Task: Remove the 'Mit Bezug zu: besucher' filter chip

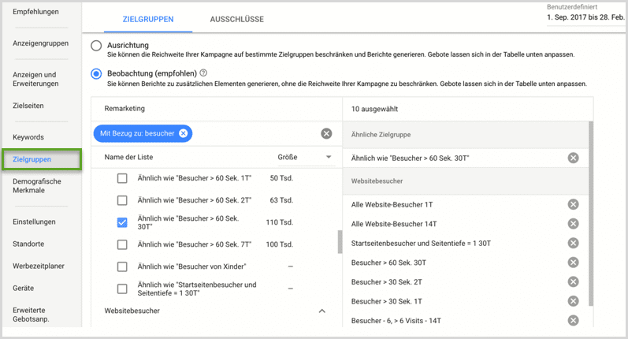Action: tap(183, 133)
